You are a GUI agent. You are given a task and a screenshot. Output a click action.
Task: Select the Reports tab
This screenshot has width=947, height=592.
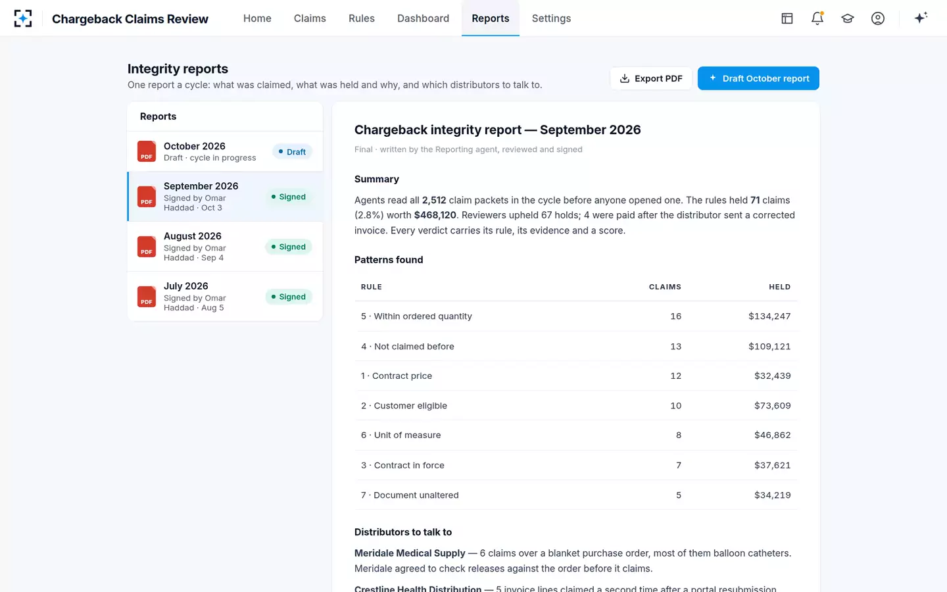coord(491,18)
